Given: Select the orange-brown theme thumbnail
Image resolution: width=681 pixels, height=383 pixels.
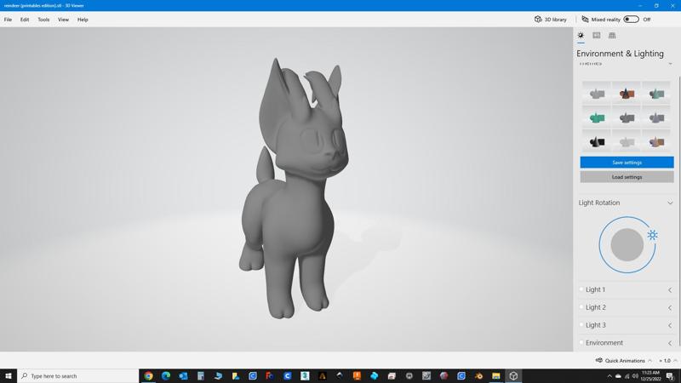Looking at the screenshot, I should click(x=627, y=94).
